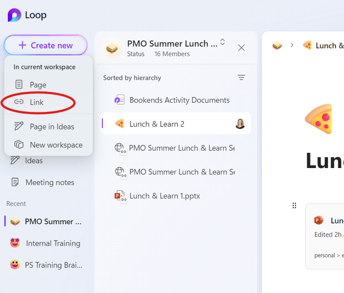Select Page in the create menu
Image resolution: width=344 pixels, height=293 pixels.
point(48,84)
